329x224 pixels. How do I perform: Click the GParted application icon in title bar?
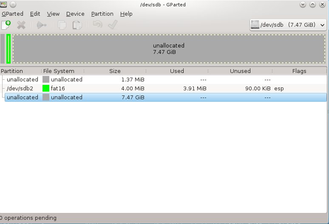pos(3,4)
